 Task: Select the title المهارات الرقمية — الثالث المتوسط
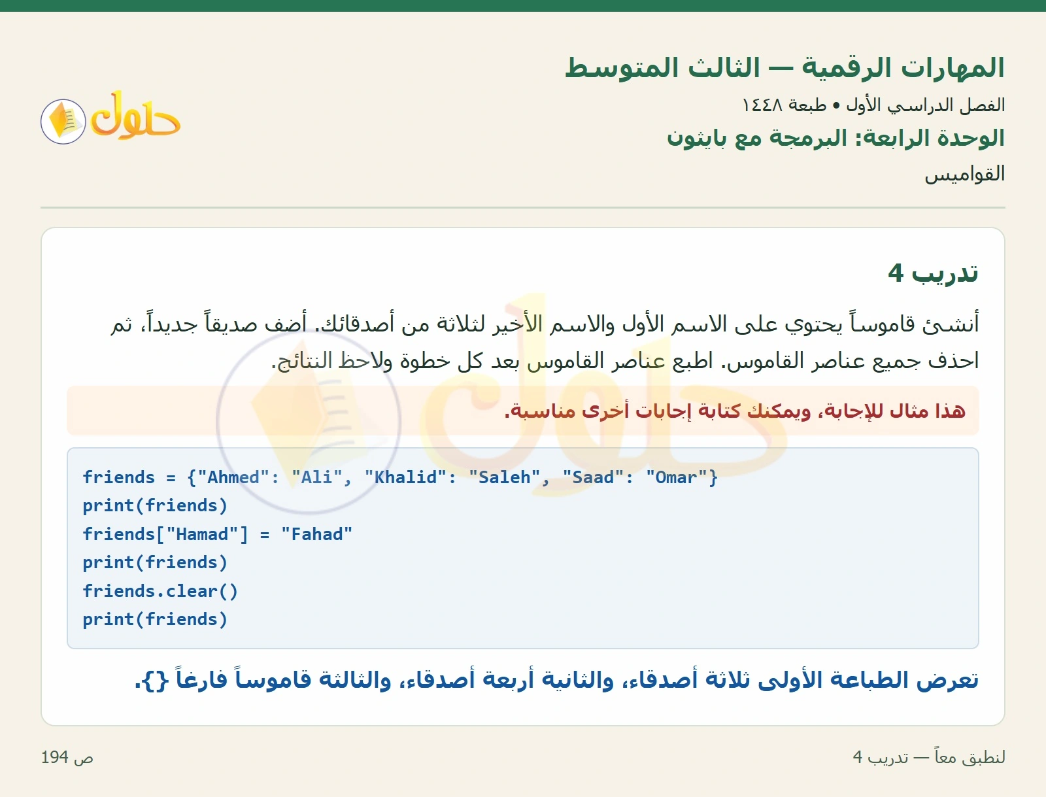785,68
